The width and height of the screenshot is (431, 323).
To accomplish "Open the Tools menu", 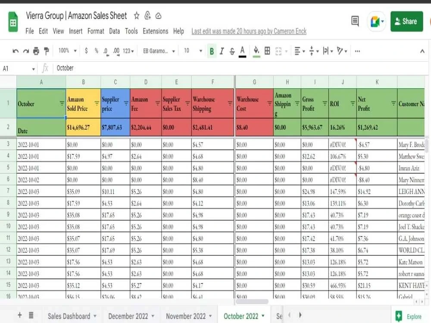I will click(131, 31).
